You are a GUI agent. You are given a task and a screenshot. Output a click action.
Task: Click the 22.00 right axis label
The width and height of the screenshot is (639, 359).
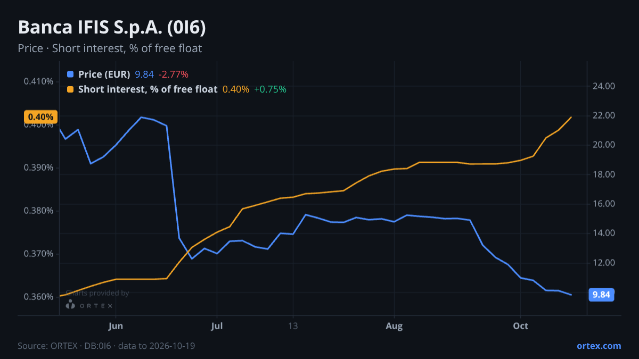(x=604, y=115)
